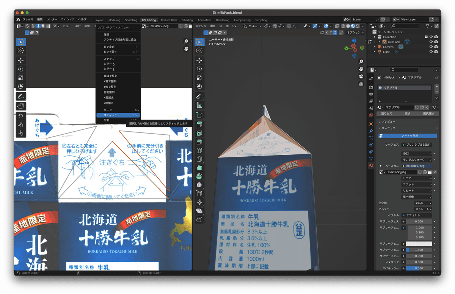Image resolution: width=455 pixels, height=294 pixels.
Task: Open the Modifier properties wrench tab
Action: 371,131
